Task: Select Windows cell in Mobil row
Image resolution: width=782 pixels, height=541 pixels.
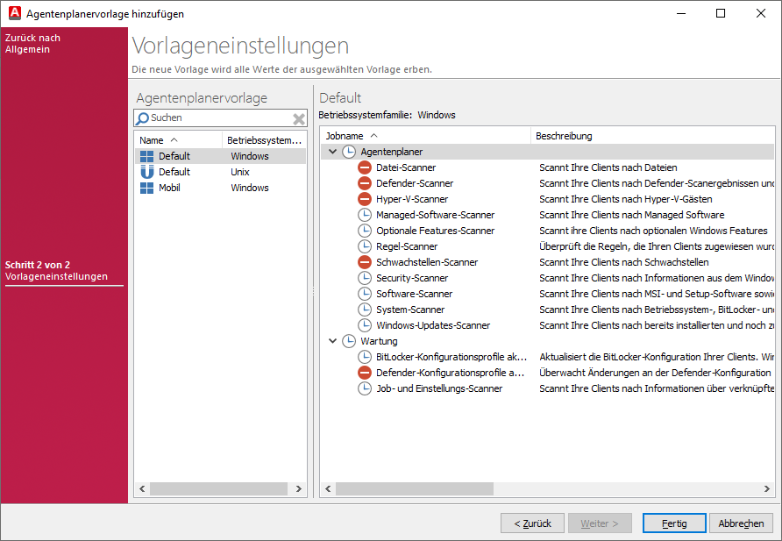Action: point(249,188)
